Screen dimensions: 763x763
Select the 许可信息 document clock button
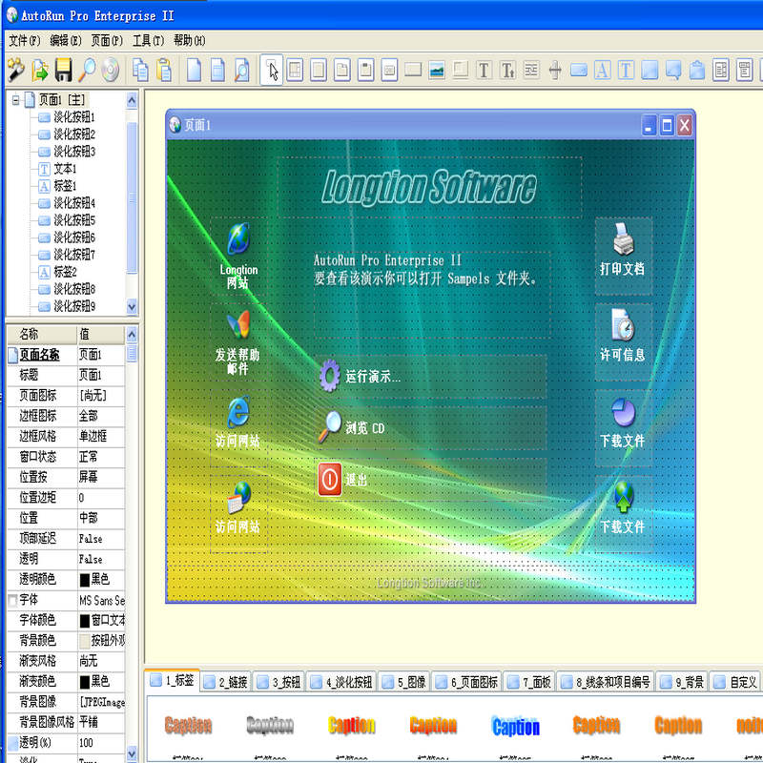623,341
